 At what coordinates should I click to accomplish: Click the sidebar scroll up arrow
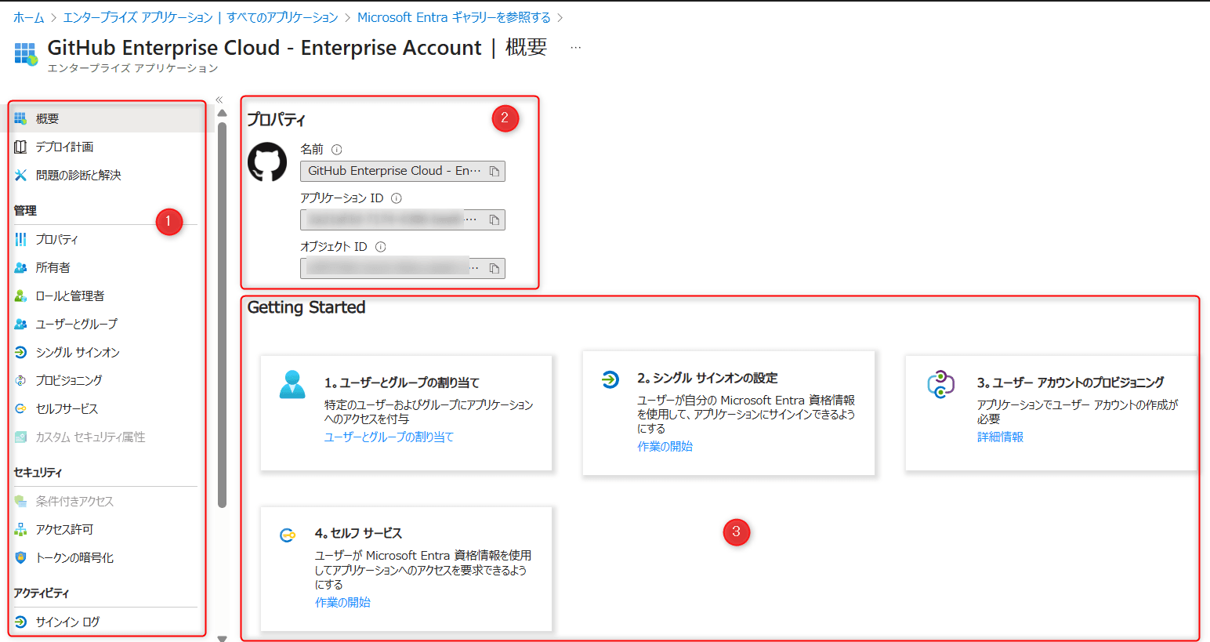(222, 113)
